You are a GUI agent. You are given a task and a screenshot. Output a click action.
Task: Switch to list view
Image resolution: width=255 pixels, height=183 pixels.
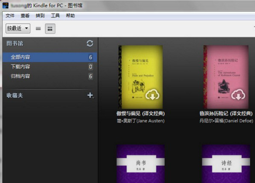pos(38,29)
